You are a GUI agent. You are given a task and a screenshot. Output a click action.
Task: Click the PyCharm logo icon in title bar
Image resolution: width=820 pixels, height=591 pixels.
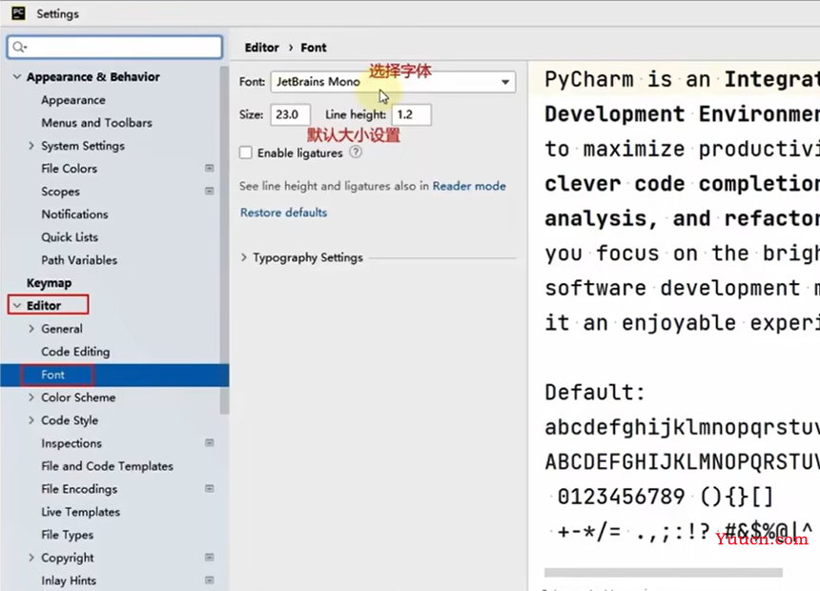[x=18, y=13]
